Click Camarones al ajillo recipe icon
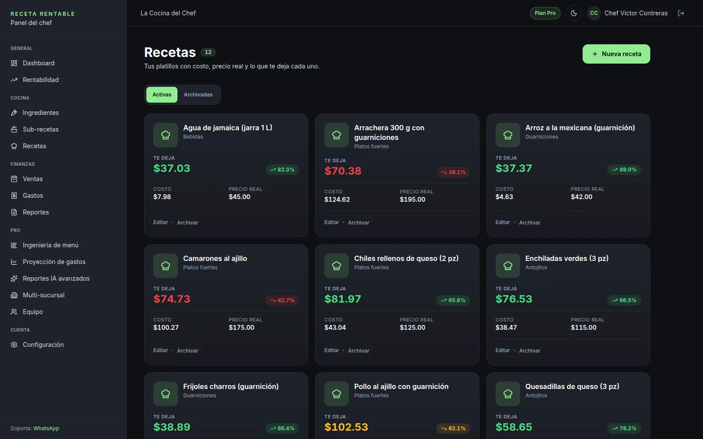 tap(166, 266)
